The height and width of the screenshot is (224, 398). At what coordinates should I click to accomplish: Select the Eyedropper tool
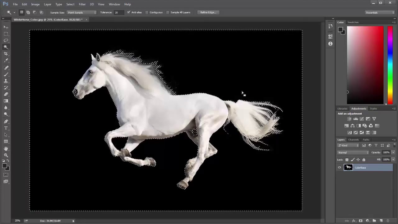pyautogui.click(x=6, y=61)
